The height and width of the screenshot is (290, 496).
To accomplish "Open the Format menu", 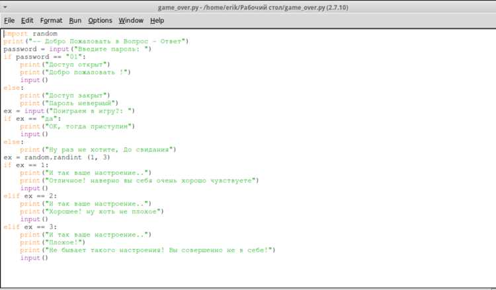I will (x=51, y=20).
